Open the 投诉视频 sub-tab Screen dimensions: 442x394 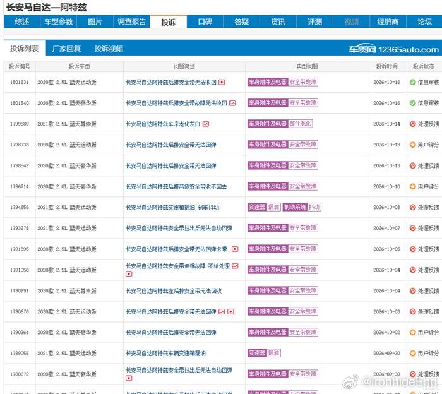tap(109, 49)
